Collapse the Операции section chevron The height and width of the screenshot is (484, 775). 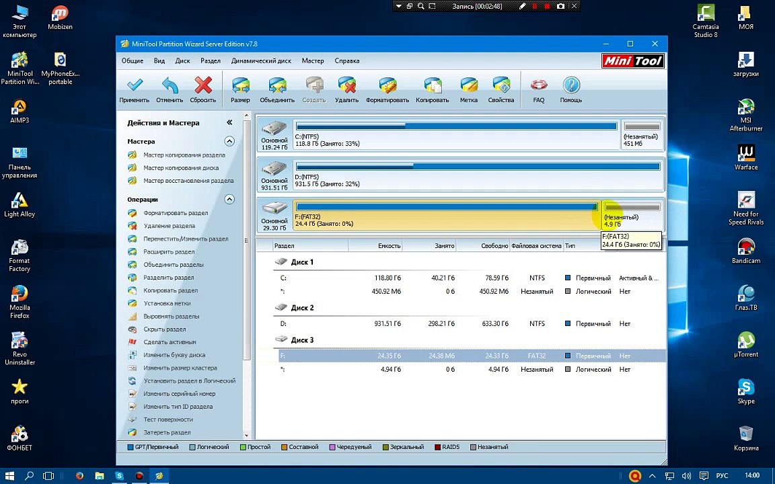point(229,200)
